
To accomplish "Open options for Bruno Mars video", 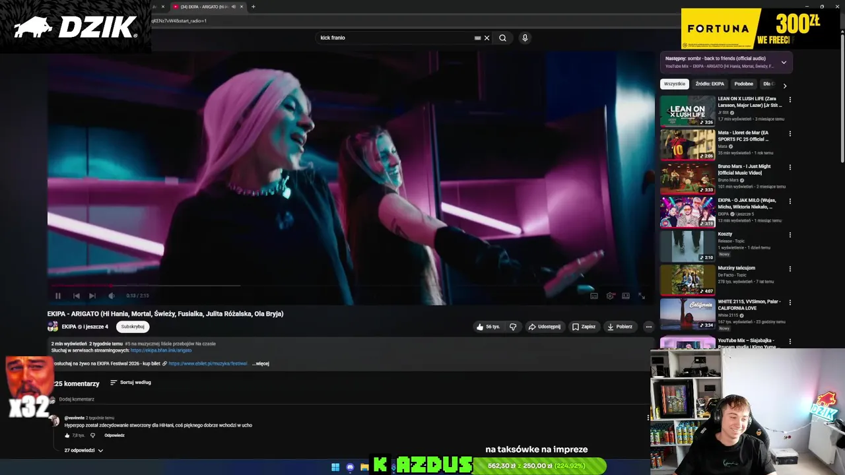I will [x=790, y=168].
